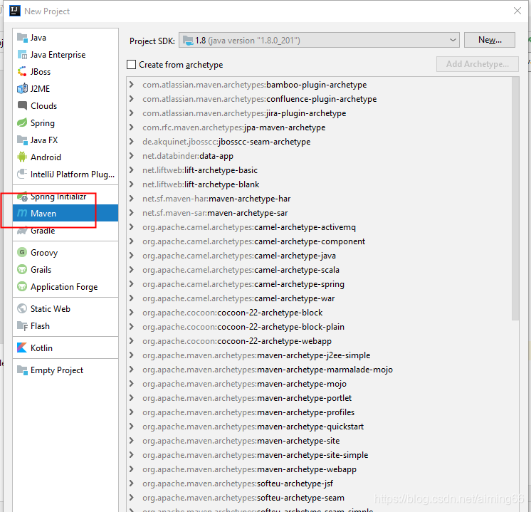Click the J2ME icon

pyautogui.click(x=22, y=88)
